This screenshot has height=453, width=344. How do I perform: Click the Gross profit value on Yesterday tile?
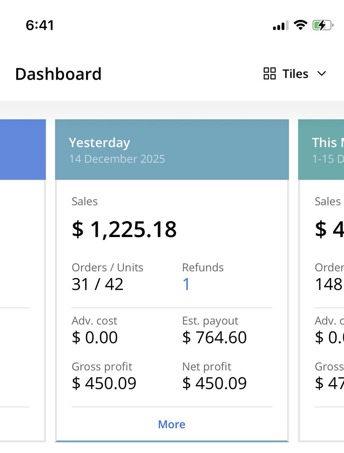click(104, 384)
